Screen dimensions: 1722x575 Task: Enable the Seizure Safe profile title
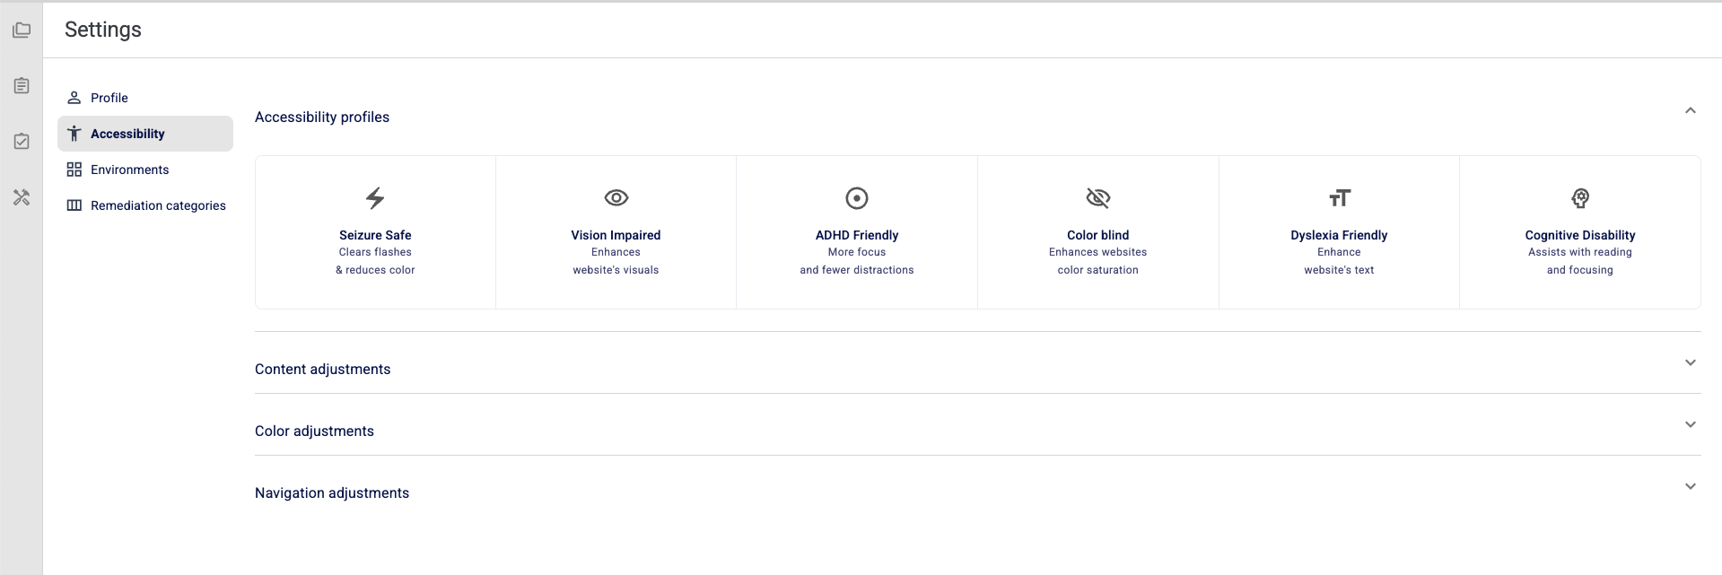tap(375, 235)
